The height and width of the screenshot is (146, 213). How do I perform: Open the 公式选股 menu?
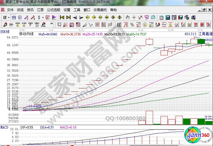click(x=53, y=10)
